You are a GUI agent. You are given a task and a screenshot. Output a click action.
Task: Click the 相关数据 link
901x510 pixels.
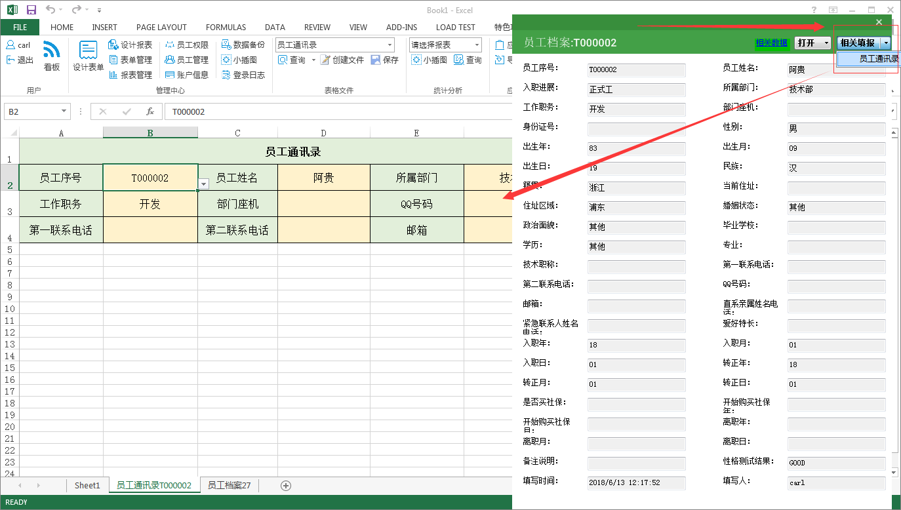tap(771, 43)
